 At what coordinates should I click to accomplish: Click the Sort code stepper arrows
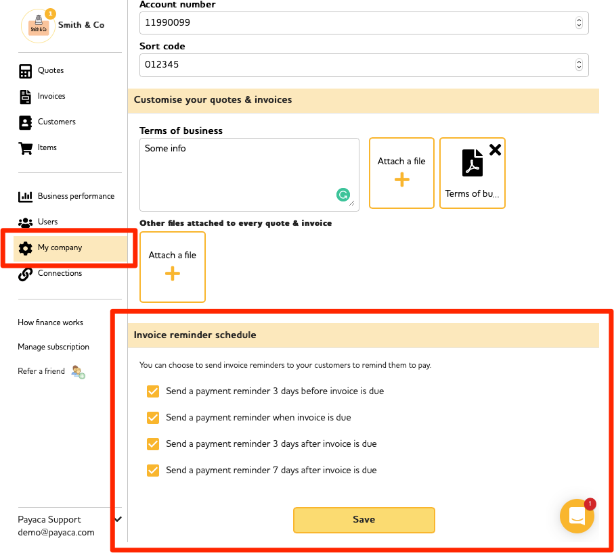(x=579, y=66)
